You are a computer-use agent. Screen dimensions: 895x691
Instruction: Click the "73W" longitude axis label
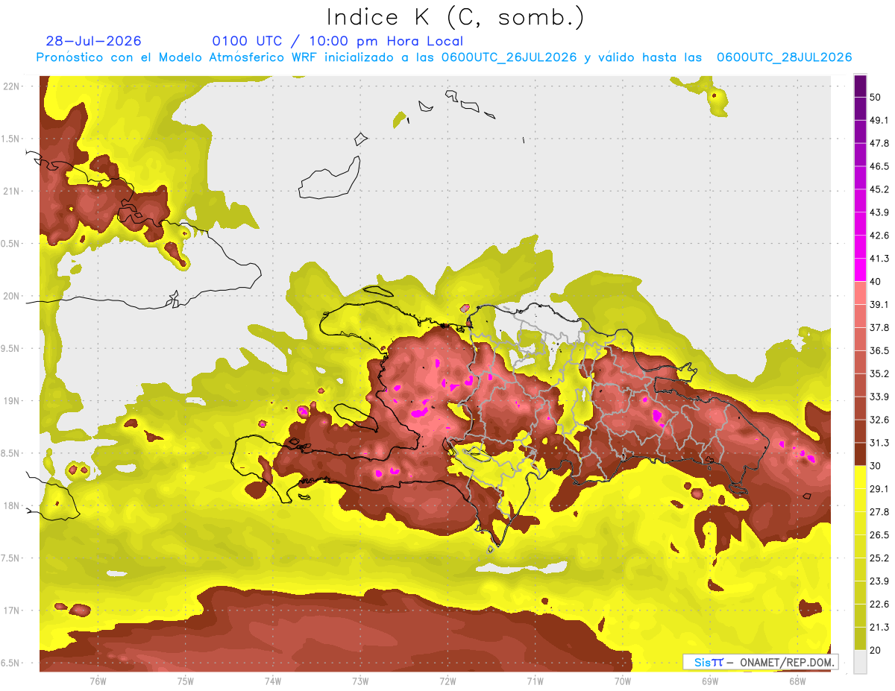coord(360,681)
